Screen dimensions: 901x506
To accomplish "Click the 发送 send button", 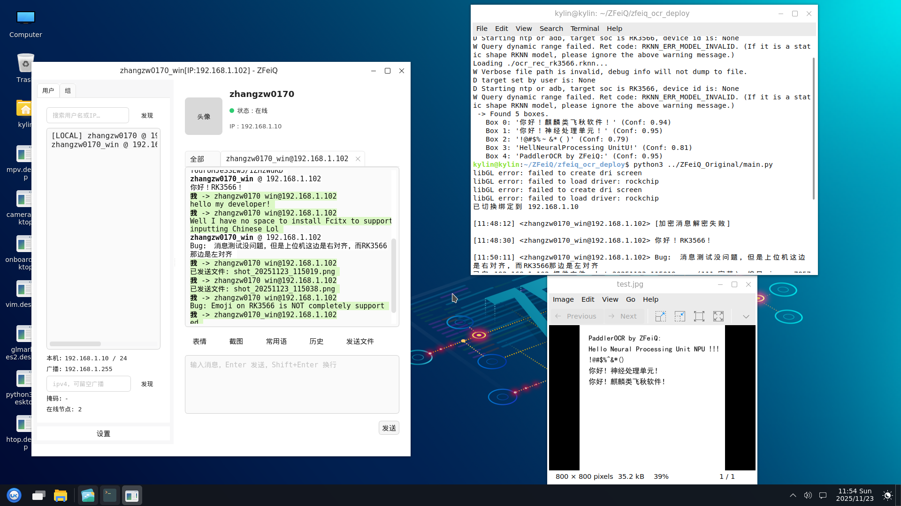I will coord(389,428).
